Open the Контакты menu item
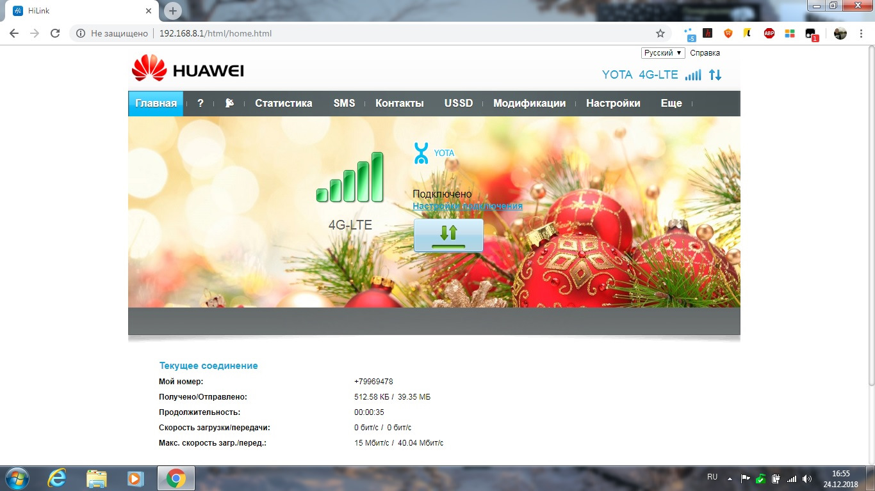 (x=400, y=103)
